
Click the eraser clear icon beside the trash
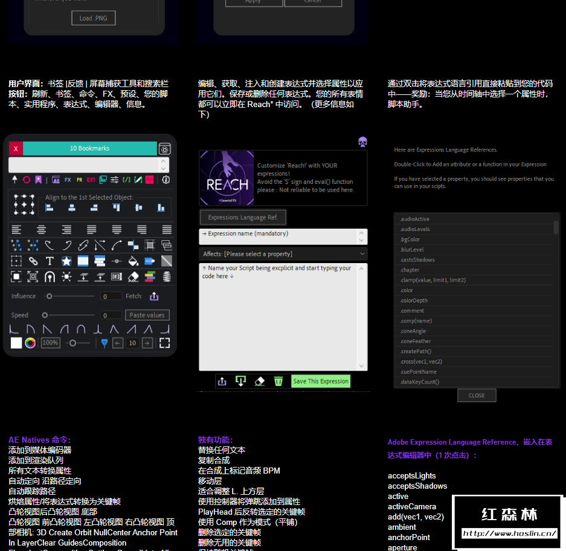click(260, 381)
